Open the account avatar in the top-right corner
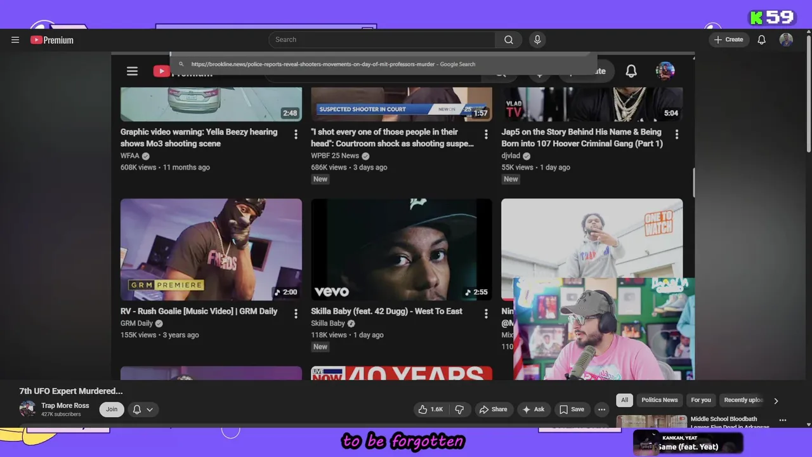Viewport: 812px width, 457px height. click(x=786, y=39)
